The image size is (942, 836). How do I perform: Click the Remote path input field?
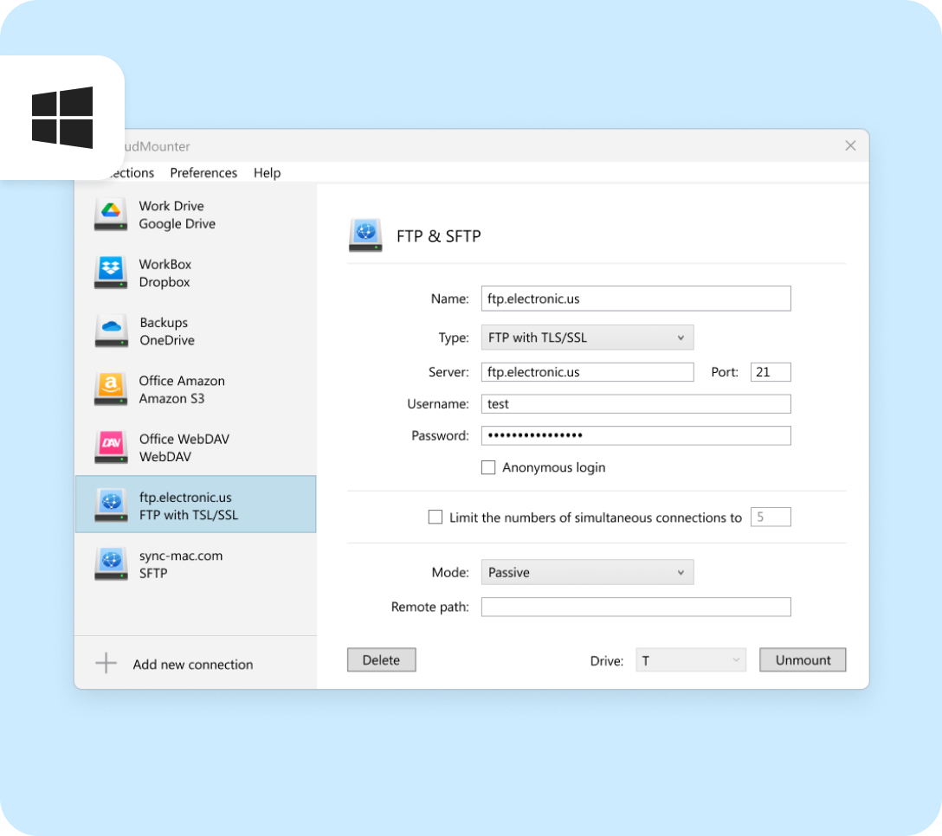click(636, 607)
